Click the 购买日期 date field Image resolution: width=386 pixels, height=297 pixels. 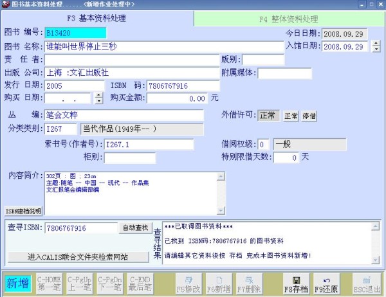coord(68,98)
